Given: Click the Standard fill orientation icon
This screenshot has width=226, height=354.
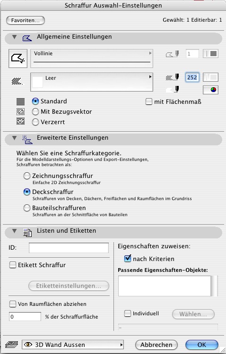Looking at the screenshot, I should pos(21,101).
